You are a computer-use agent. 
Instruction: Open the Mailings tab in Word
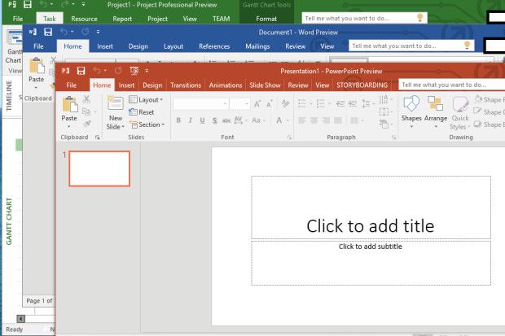257,46
